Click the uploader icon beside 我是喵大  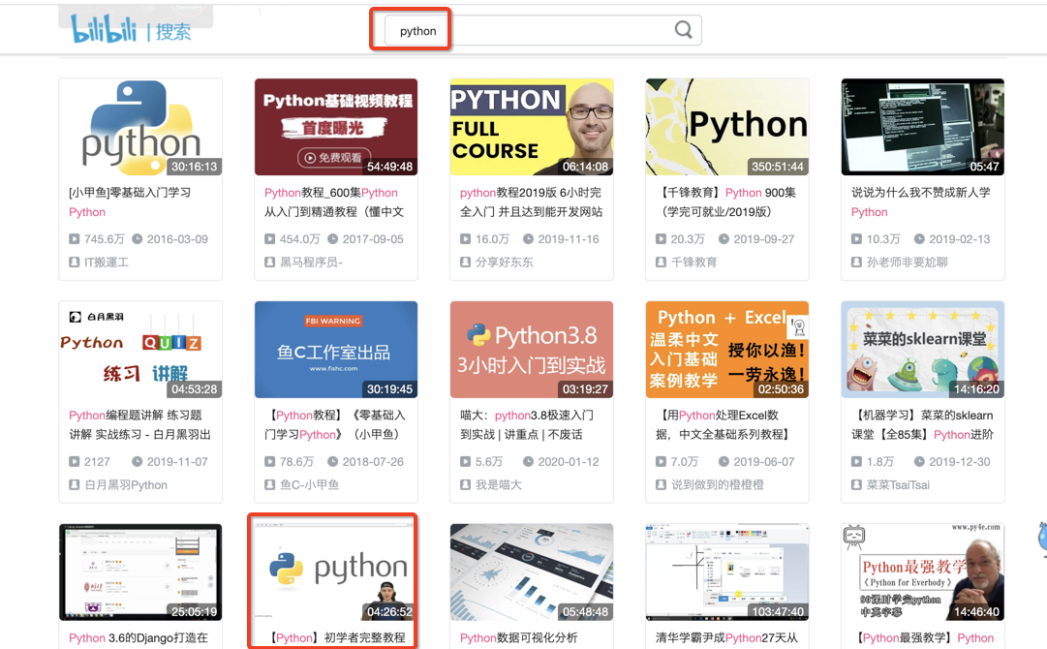pos(466,484)
